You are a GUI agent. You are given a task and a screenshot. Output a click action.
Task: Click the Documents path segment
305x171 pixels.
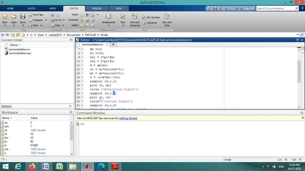73,35
